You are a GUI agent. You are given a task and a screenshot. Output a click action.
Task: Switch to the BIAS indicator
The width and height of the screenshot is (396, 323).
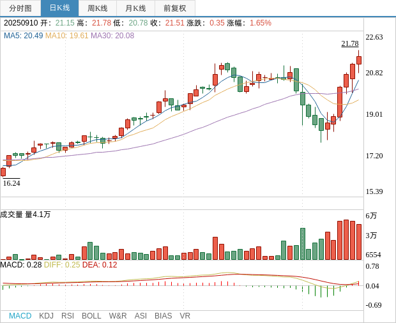(163, 316)
